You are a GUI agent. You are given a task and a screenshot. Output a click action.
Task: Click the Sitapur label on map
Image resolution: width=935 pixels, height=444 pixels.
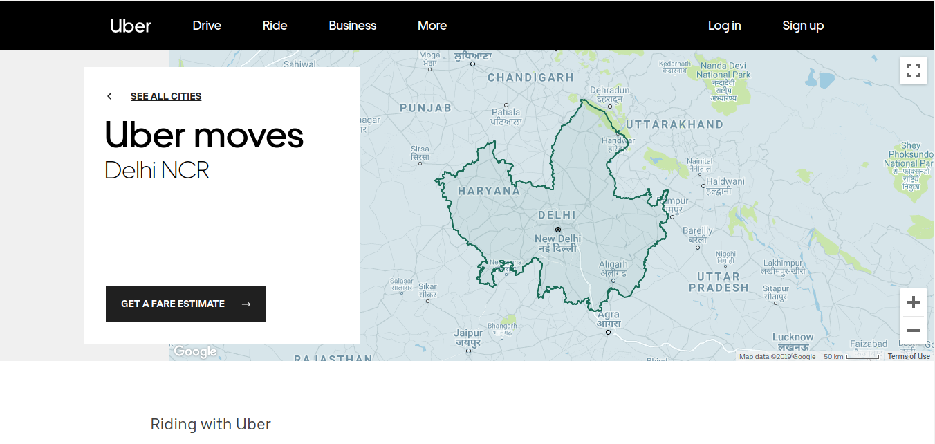776,293
